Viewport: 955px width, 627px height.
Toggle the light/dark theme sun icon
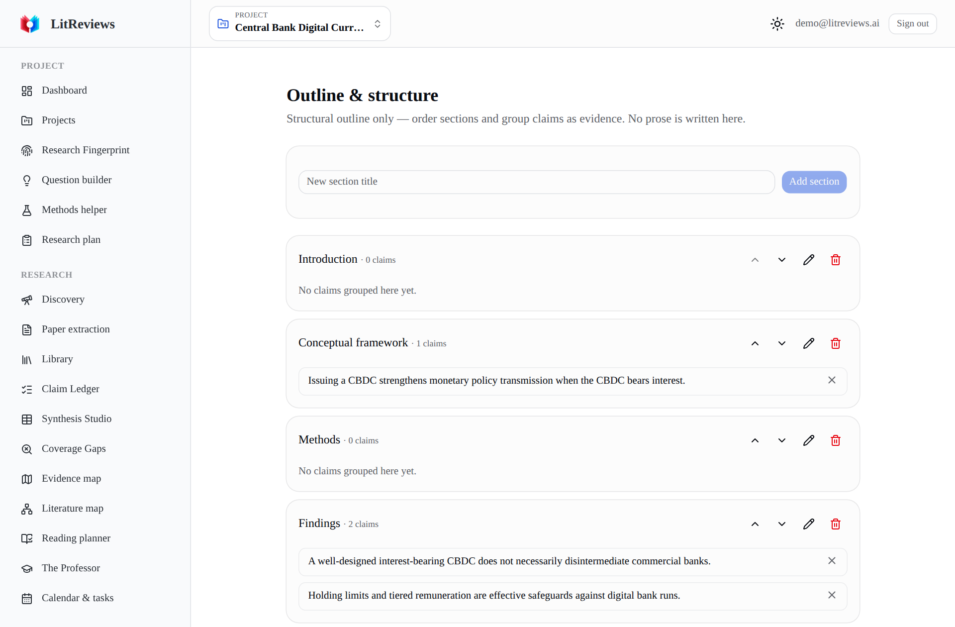click(777, 24)
